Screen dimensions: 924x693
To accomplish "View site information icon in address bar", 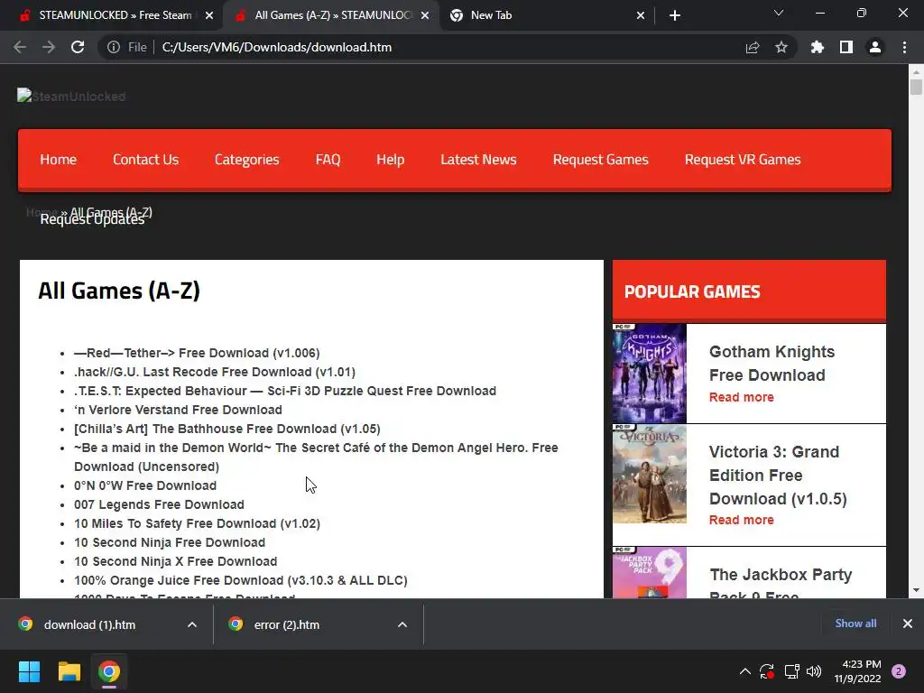I will coord(113,47).
